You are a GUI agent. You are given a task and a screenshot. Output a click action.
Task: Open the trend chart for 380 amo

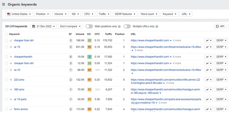209,89
